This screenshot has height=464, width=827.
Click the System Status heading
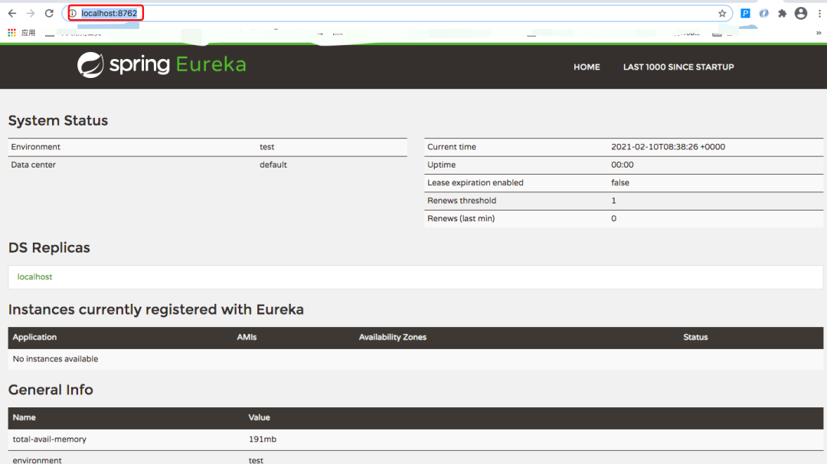pyautogui.click(x=58, y=121)
